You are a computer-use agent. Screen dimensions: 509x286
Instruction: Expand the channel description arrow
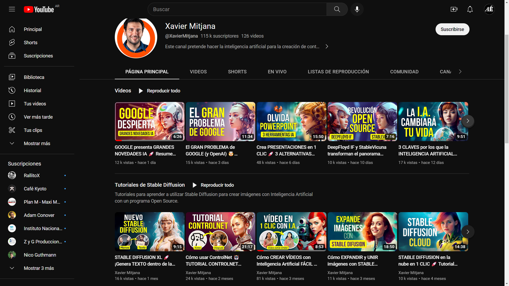[327, 47]
